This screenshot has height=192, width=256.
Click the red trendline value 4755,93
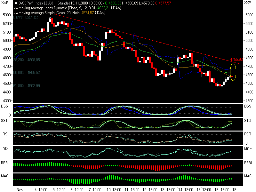click(236, 60)
